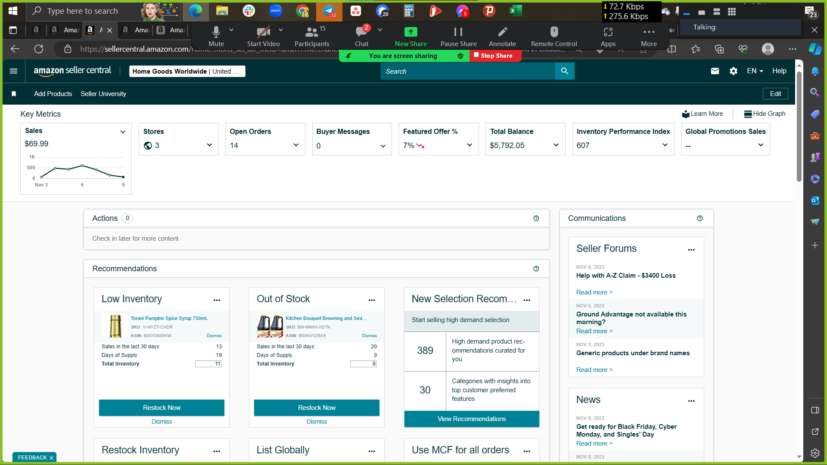This screenshot has height=465, width=827.
Task: Expand the Stores metric dropdown
Action: (x=209, y=145)
